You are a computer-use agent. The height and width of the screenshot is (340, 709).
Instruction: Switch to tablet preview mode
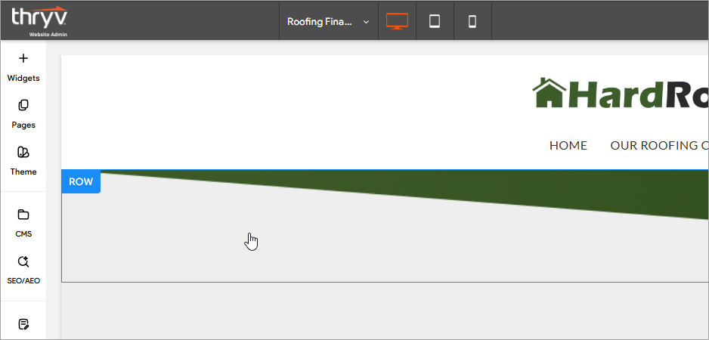pos(435,21)
